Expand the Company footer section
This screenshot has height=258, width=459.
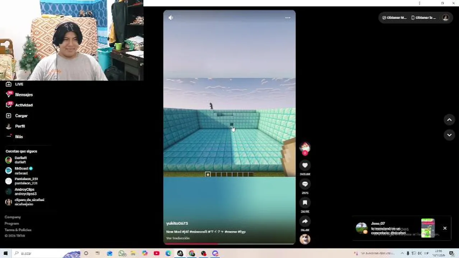[x=13, y=217]
